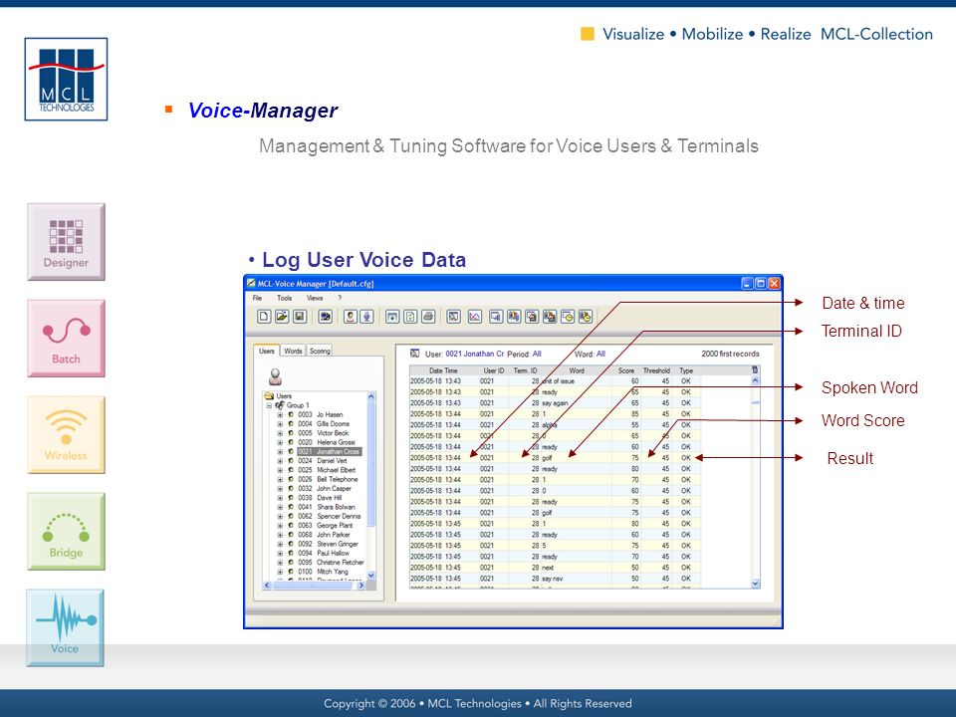Screen dimensions: 956x717
Task: Click the Word: All filter link
Action: (591, 354)
